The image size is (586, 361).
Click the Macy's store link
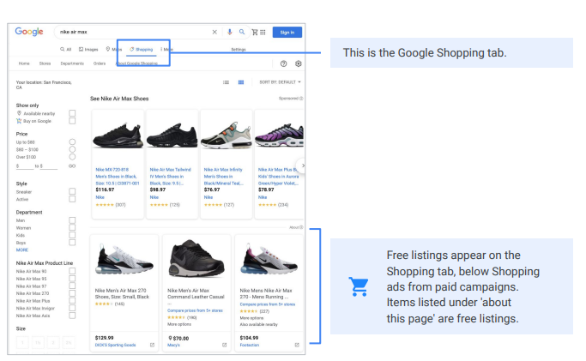click(174, 345)
